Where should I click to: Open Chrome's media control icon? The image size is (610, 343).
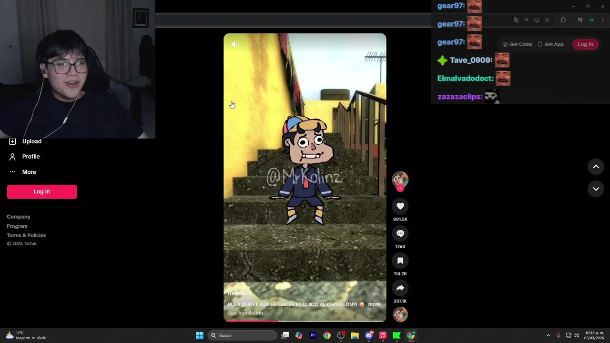tap(580, 20)
